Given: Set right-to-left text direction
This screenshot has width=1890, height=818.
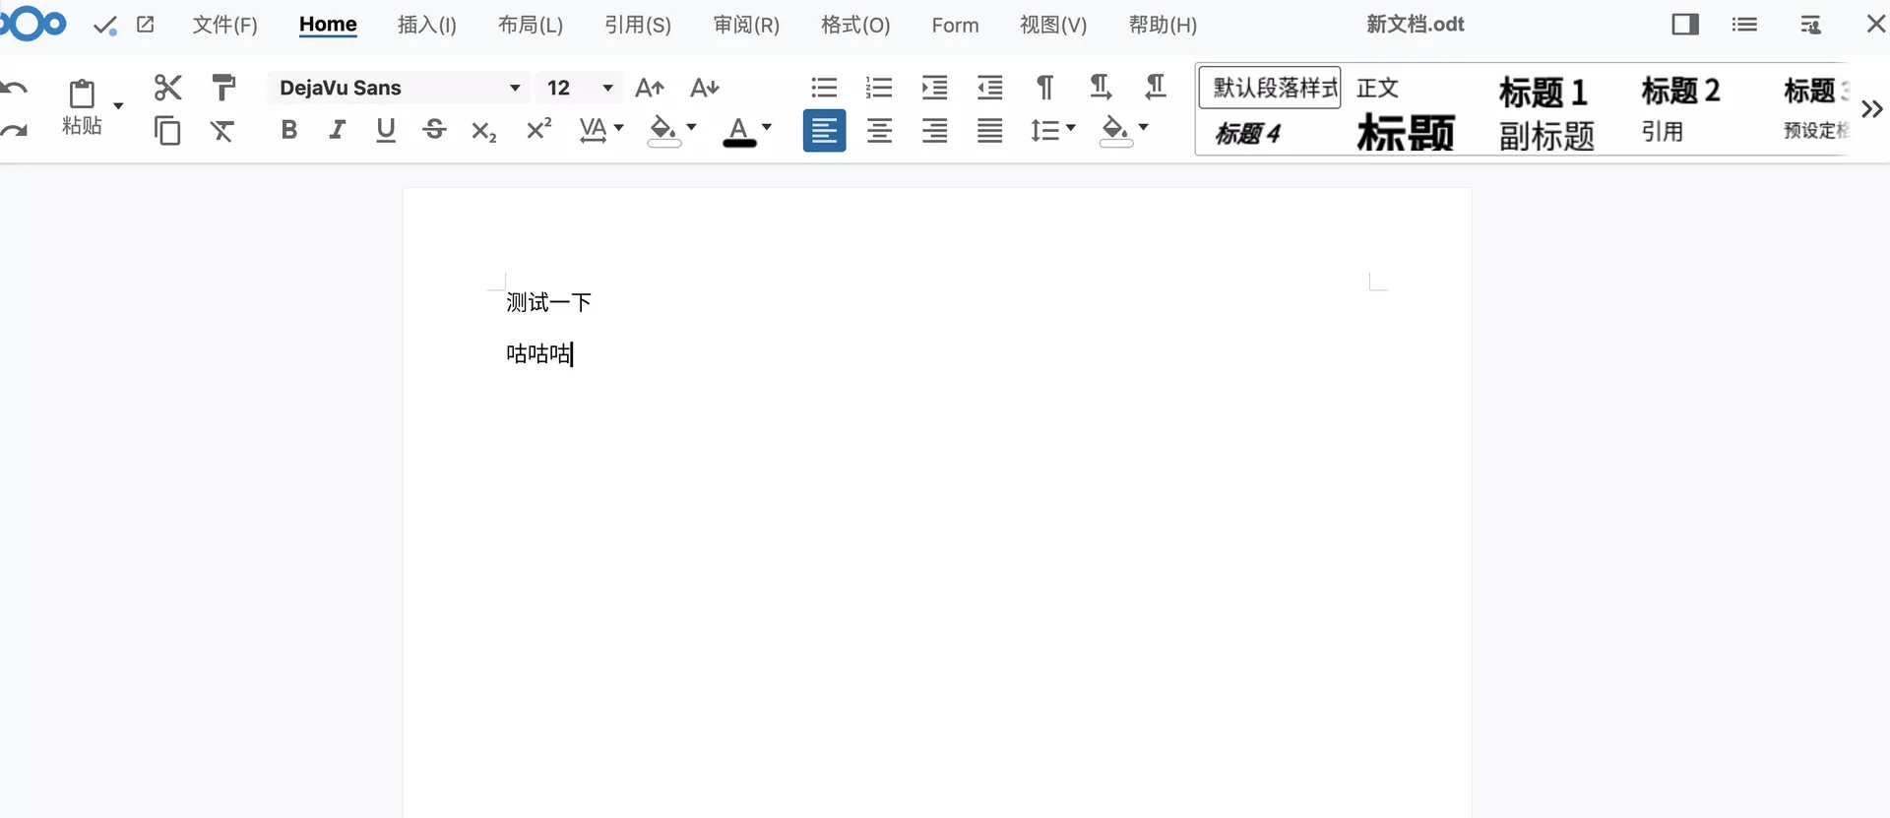Looking at the screenshot, I should (1156, 88).
